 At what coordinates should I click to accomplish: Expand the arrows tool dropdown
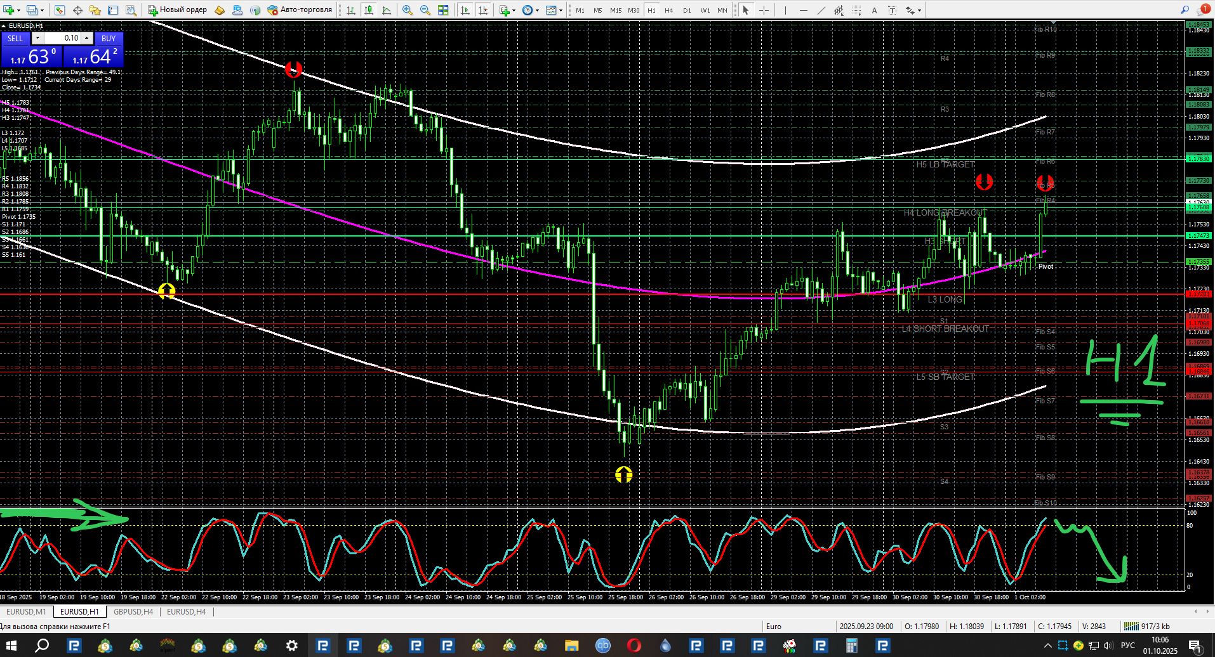[920, 10]
